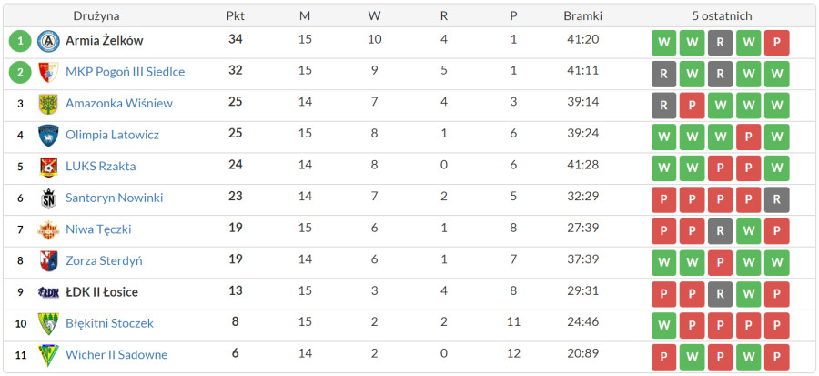Viewport: 819px width, 376px height.
Task: Click the ŁDK II Łosice logo
Action: pos(48,292)
